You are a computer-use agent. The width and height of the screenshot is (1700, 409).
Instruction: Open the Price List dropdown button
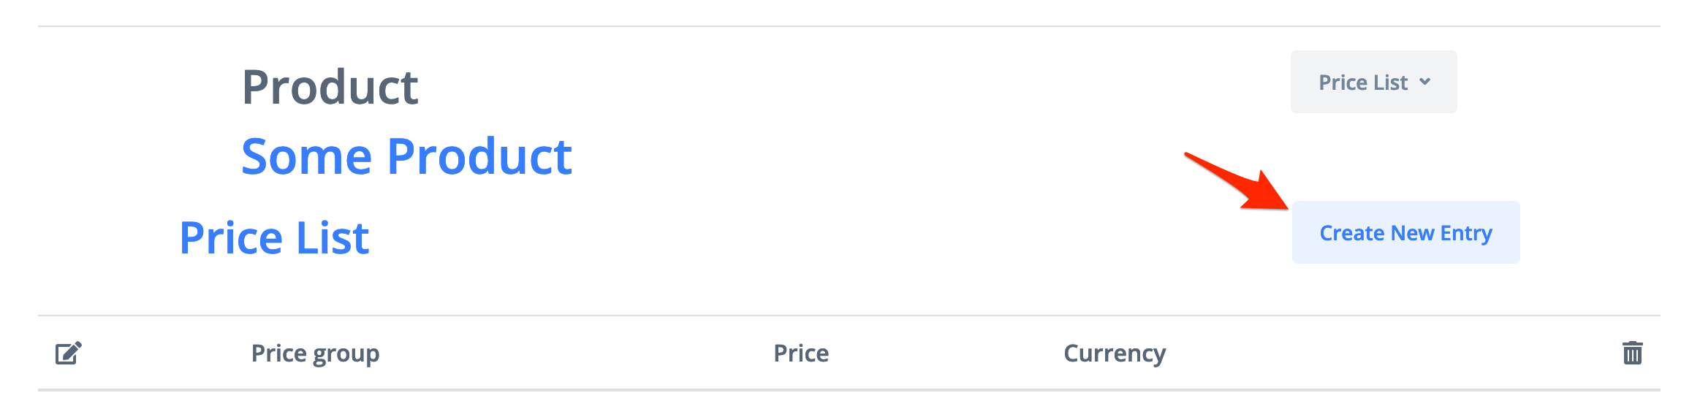coord(1373,82)
